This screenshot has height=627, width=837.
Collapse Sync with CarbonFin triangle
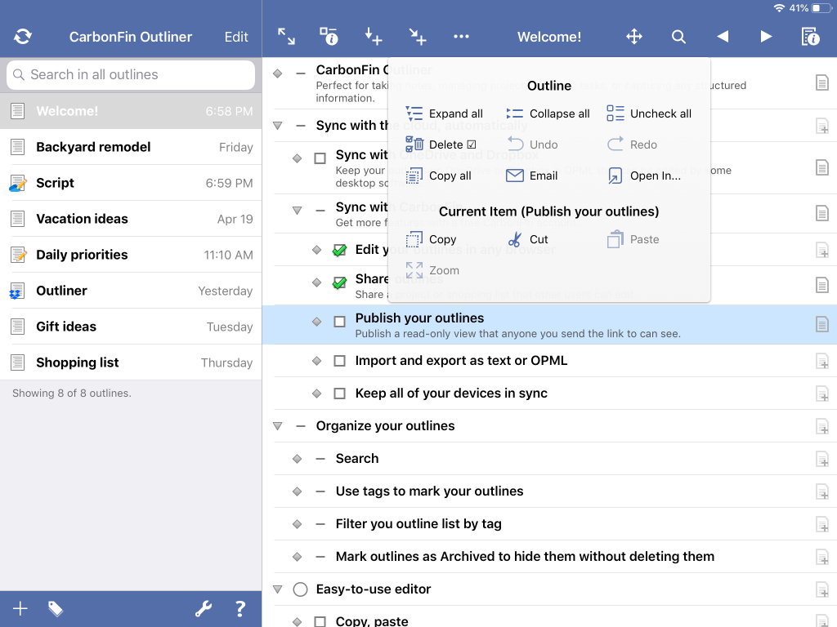pyautogui.click(x=298, y=210)
